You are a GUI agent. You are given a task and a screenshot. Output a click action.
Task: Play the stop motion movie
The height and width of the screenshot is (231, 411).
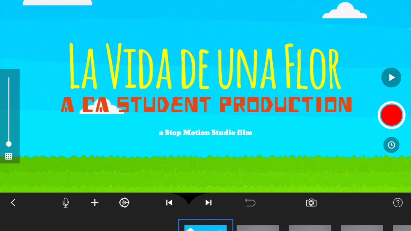pos(391,77)
